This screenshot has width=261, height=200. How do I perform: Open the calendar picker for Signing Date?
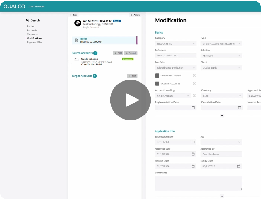tap(193, 166)
